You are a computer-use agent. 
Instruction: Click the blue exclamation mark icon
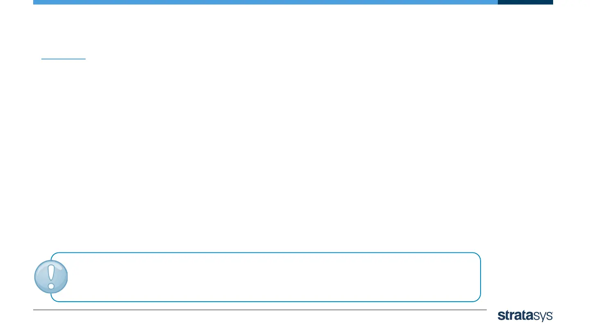pyautogui.click(x=51, y=277)
